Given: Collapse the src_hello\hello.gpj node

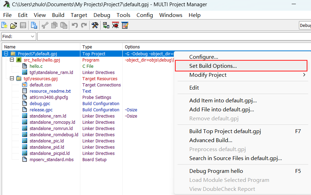Looking at the screenshot, I should [x=12, y=60].
